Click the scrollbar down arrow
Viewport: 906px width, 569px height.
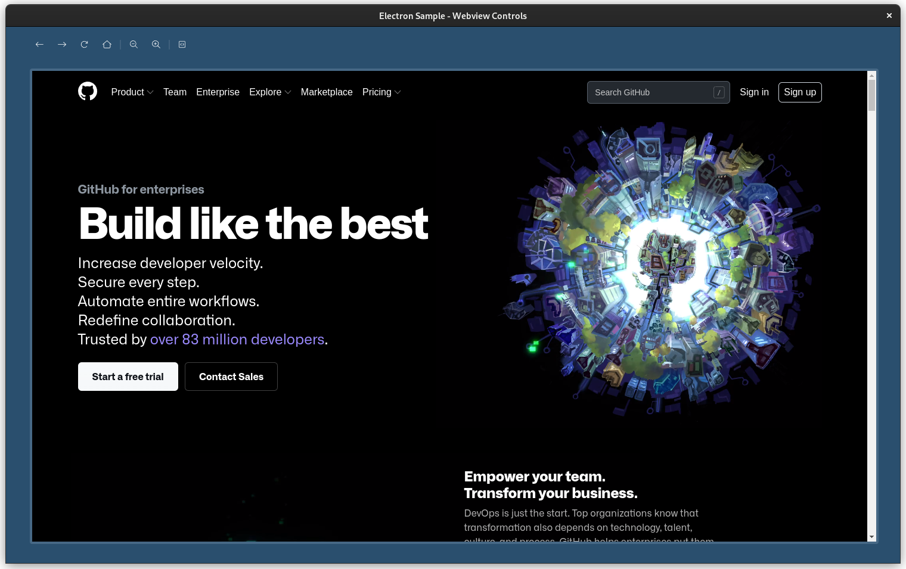click(871, 537)
